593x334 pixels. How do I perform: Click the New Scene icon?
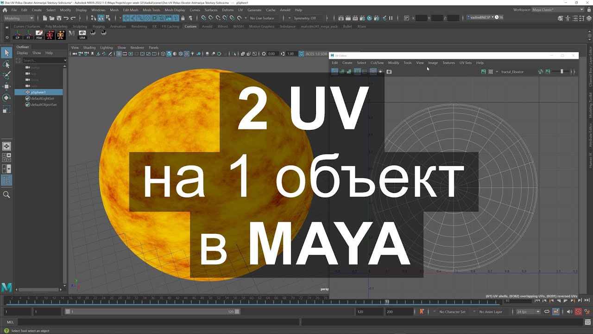tap(44, 18)
